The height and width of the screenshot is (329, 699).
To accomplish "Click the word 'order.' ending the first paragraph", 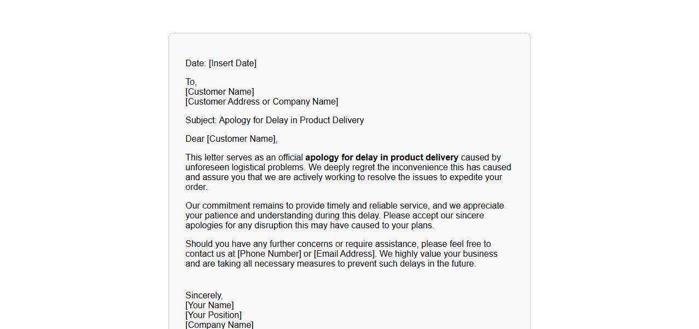I will point(196,187).
